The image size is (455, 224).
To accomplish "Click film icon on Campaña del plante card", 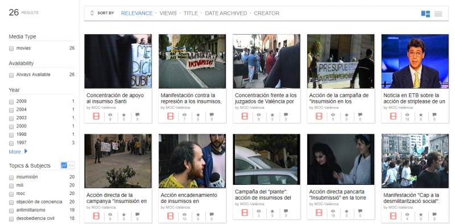I will click(245, 213).
